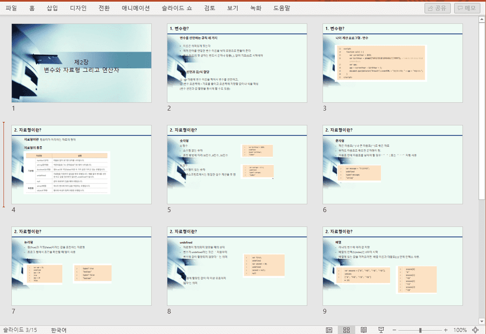Click scrollbar up arrow in slide sorter
The width and height of the screenshot is (486, 334).
[x=481, y=19]
